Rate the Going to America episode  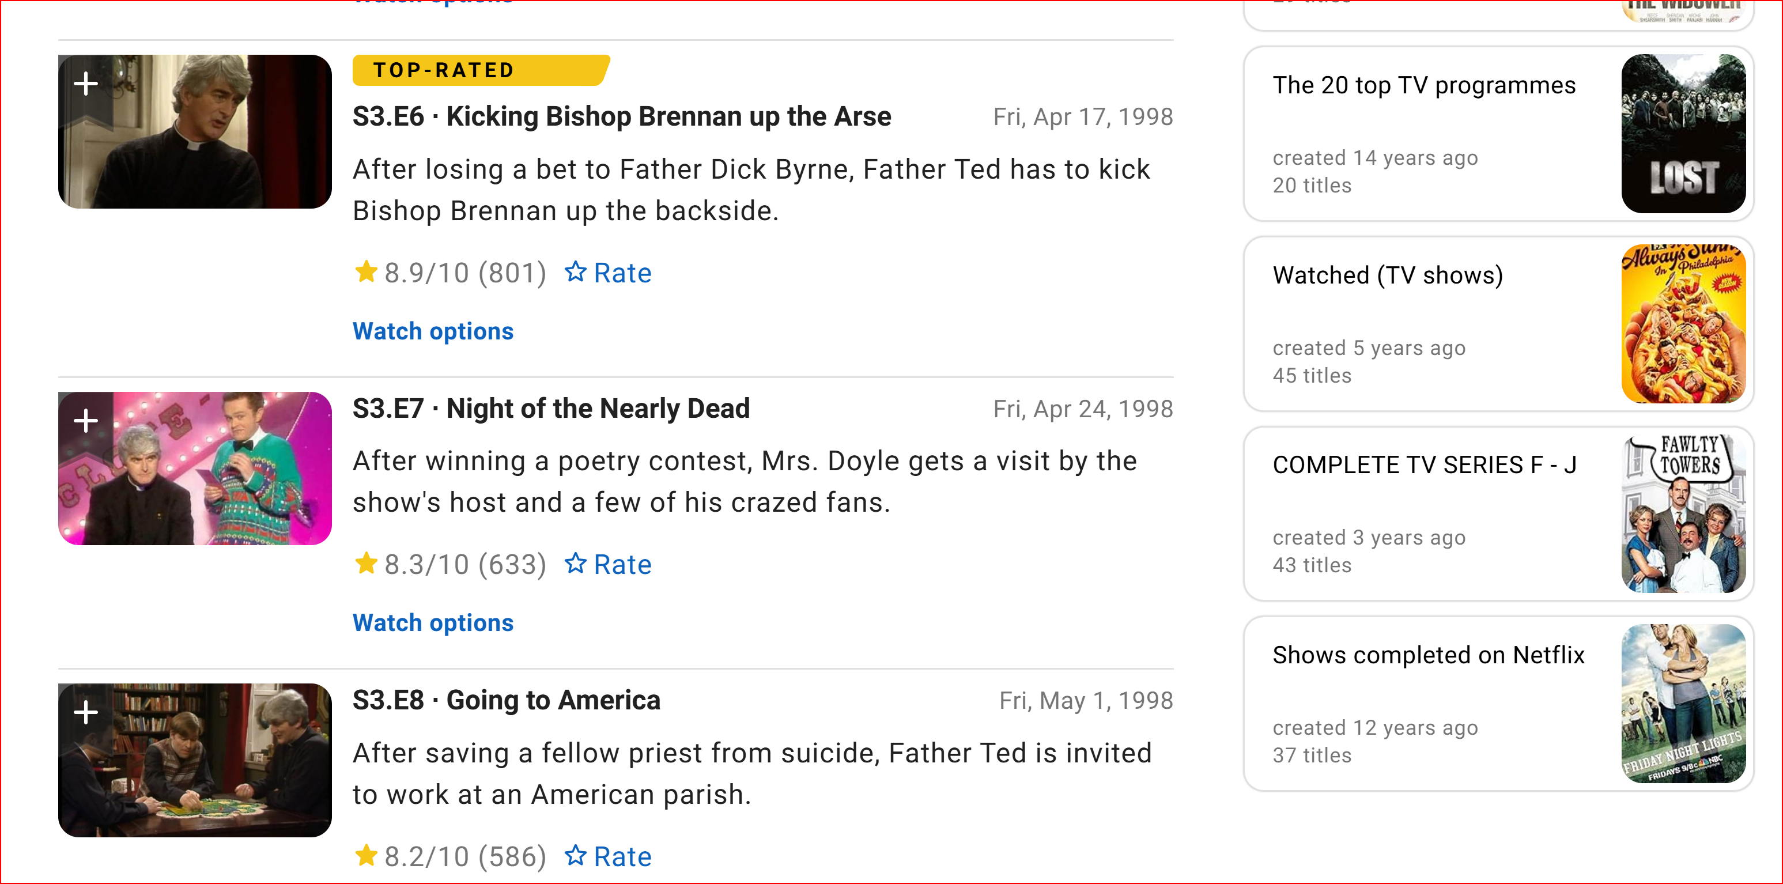pyautogui.click(x=608, y=856)
